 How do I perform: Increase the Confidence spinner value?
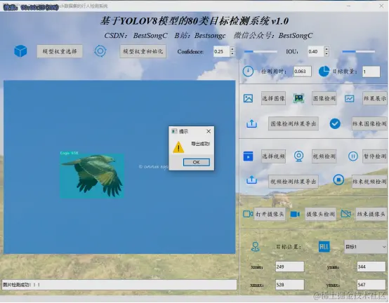click(232, 49)
